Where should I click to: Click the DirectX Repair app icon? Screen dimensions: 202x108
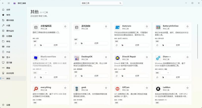point(117,58)
